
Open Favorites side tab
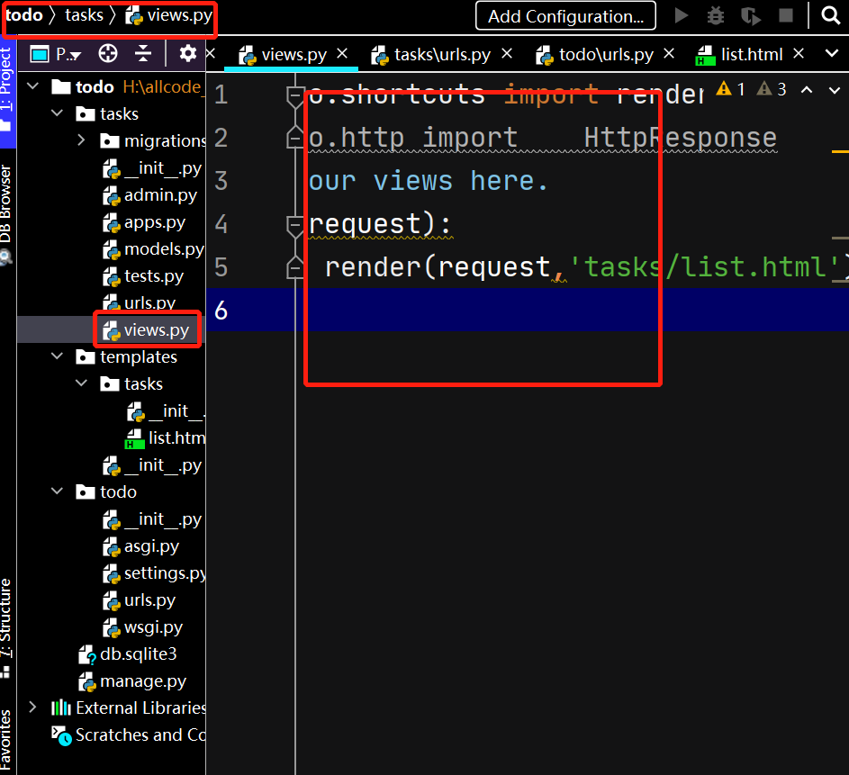[6, 739]
